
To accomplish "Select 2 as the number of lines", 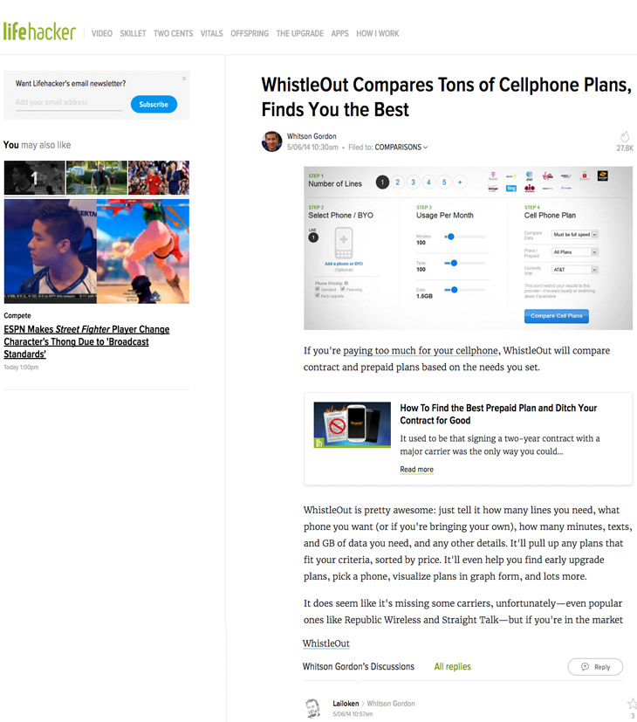I will click(x=398, y=182).
